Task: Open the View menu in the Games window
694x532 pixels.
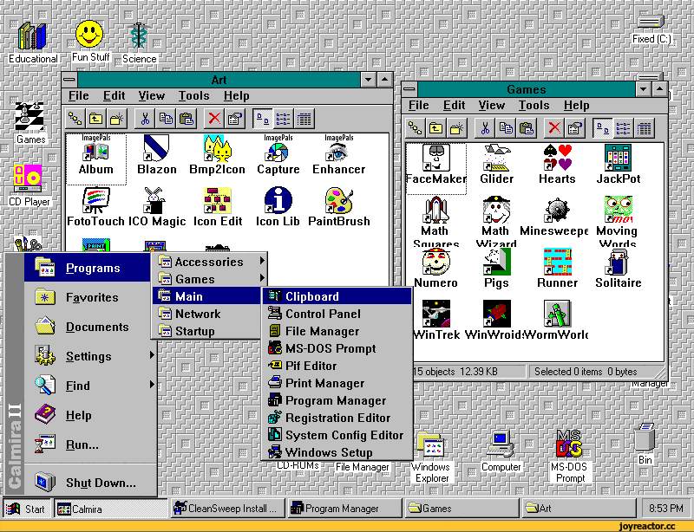Action: point(491,105)
